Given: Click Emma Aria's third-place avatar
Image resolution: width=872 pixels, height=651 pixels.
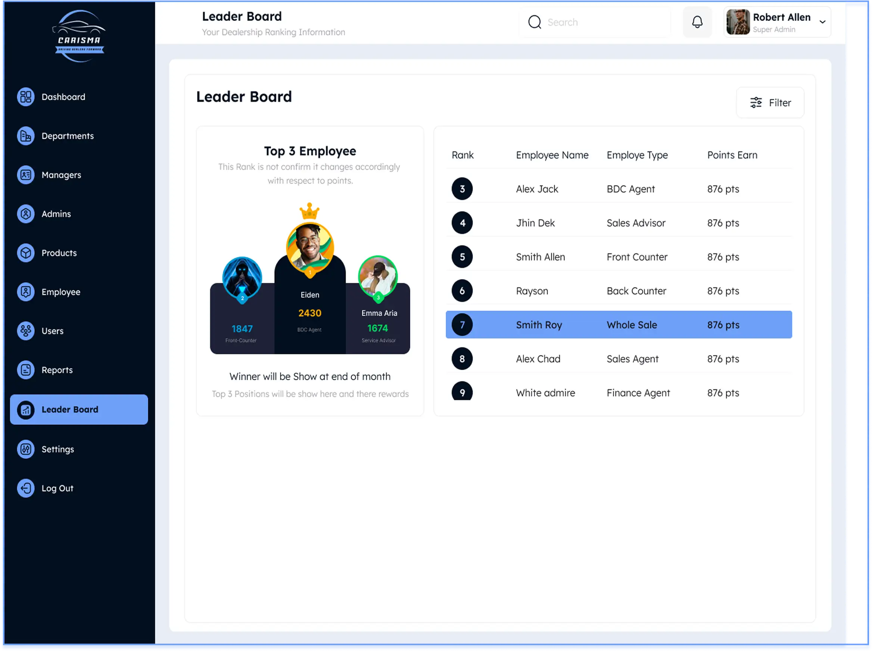Looking at the screenshot, I should [378, 276].
